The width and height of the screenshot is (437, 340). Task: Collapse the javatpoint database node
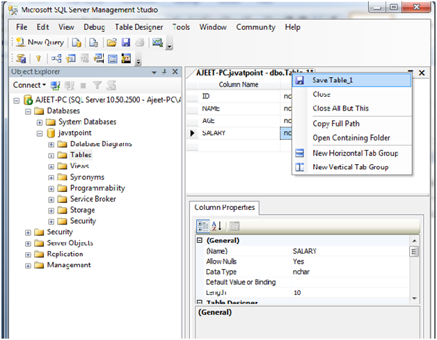point(40,133)
